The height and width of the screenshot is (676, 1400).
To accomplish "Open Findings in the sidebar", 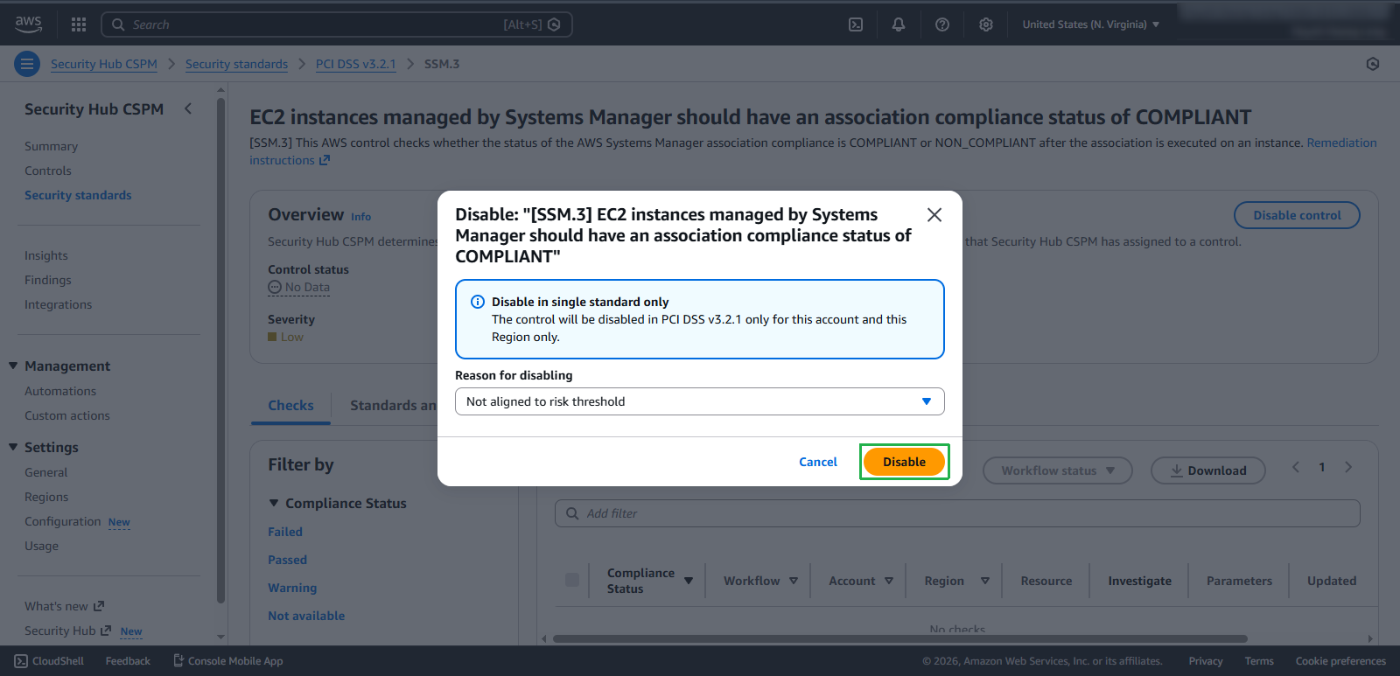I will pos(48,280).
